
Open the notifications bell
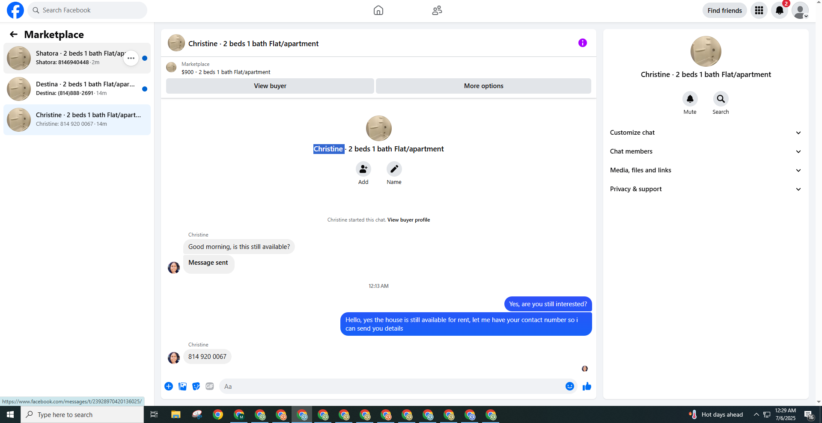(780, 10)
